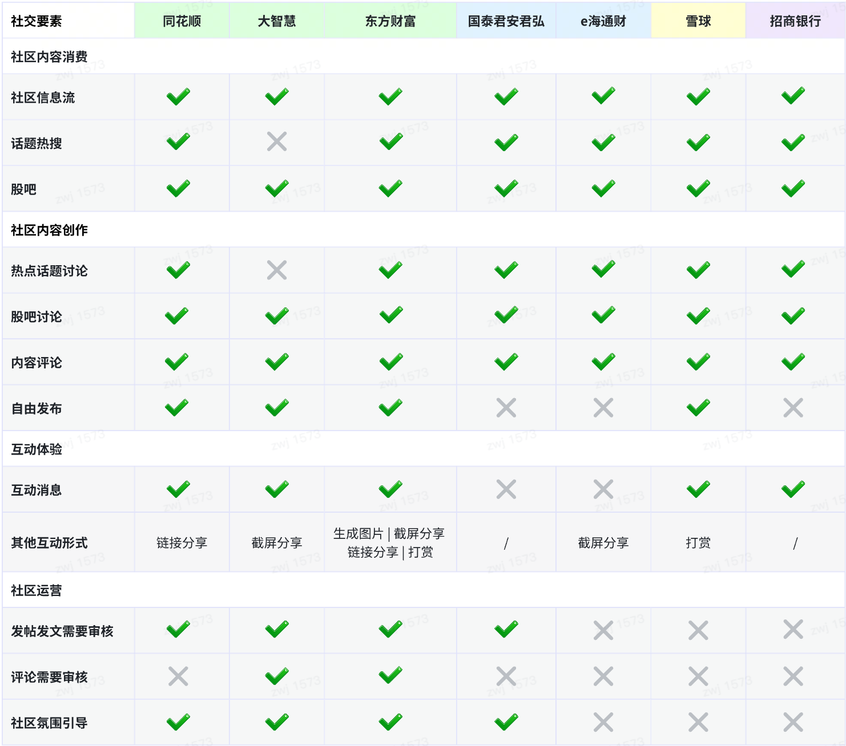Click the 东方财富 其他互动形式 cell
The height and width of the screenshot is (746, 846).
[x=390, y=543]
